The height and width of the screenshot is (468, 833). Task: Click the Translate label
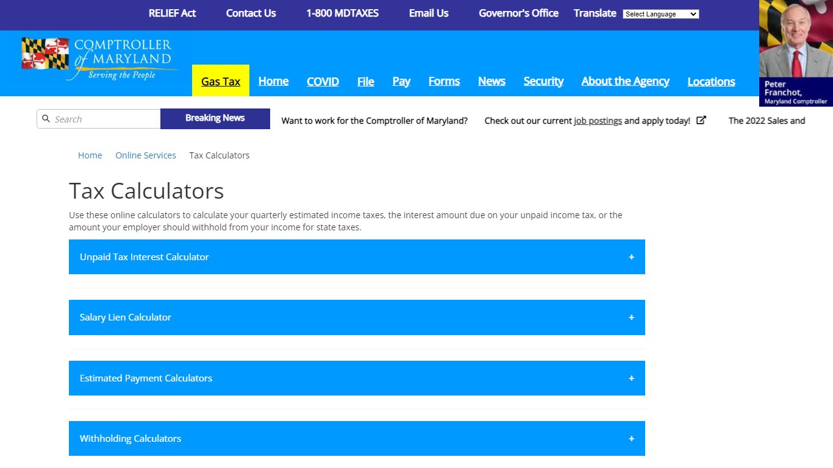(x=595, y=13)
